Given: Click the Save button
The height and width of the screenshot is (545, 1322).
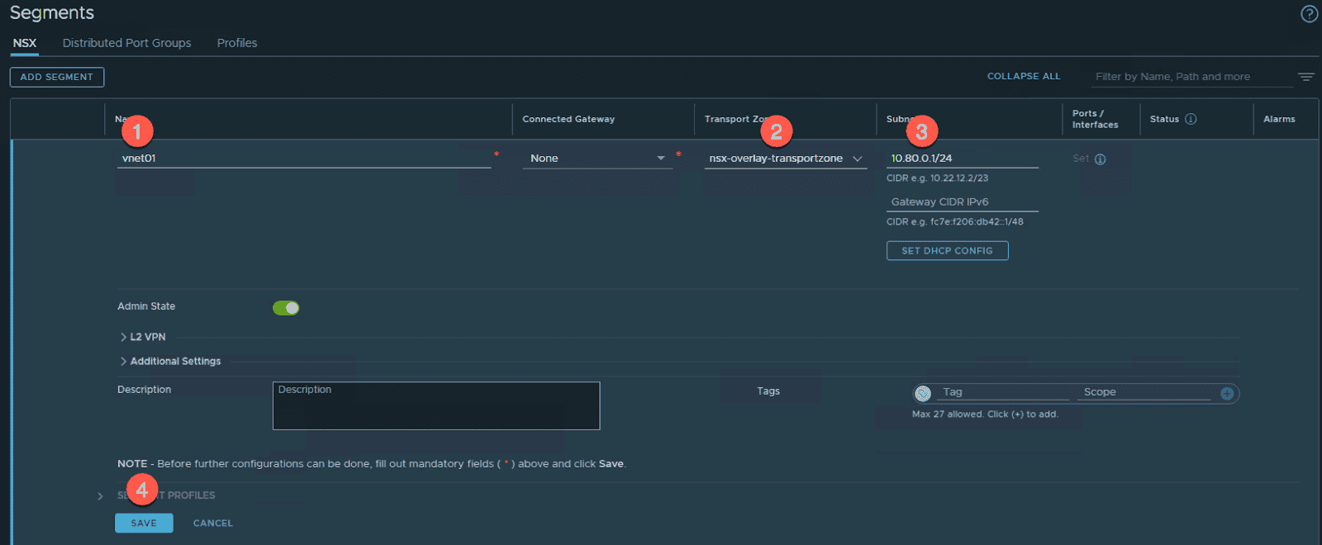Looking at the screenshot, I should (144, 524).
